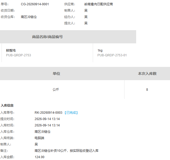Select inbound number RK-20260914-0003
Screen dimensions: 170x160
point(48,113)
